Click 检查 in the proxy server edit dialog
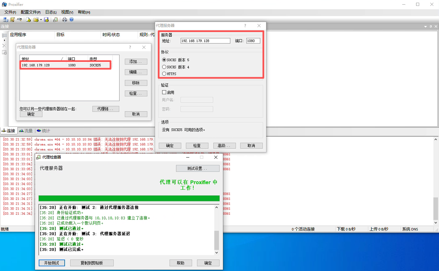The image size is (439, 271). (197, 146)
